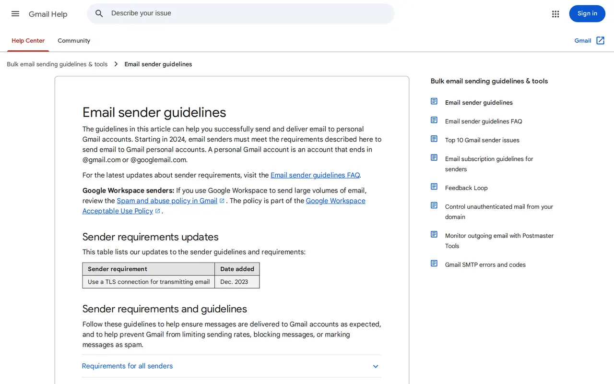Click the article icon beside Email sender guidelines FAQ

point(434,120)
